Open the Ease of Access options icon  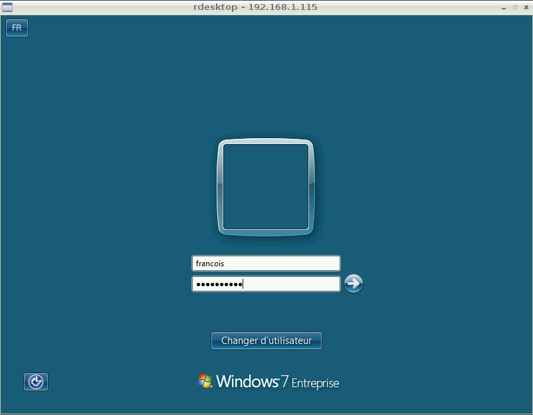coord(36,382)
